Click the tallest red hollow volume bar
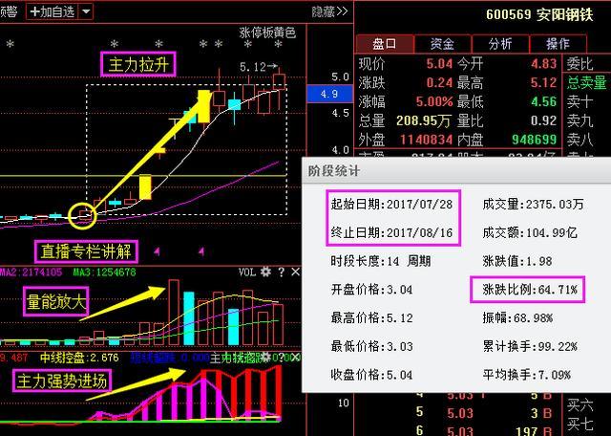611x436 pixels. (x=174, y=313)
